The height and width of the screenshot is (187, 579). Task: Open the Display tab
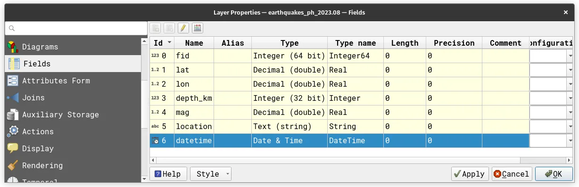coord(73,148)
